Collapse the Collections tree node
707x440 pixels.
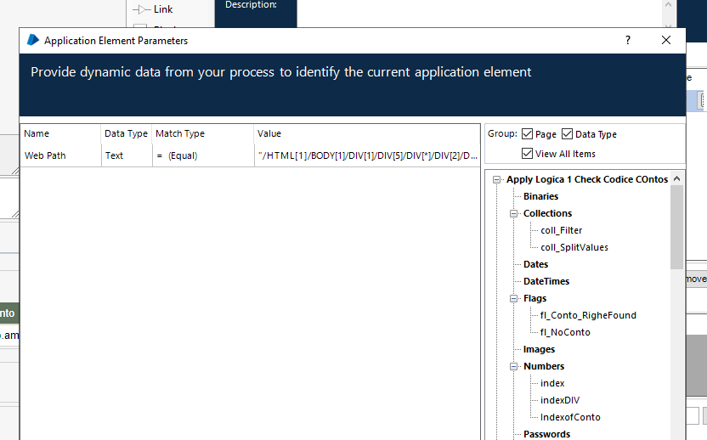tap(514, 213)
